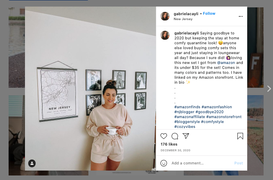Follow gabrielacayli

coord(209,14)
